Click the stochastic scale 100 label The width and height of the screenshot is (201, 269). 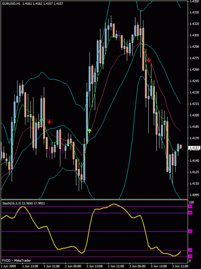coord(192,202)
